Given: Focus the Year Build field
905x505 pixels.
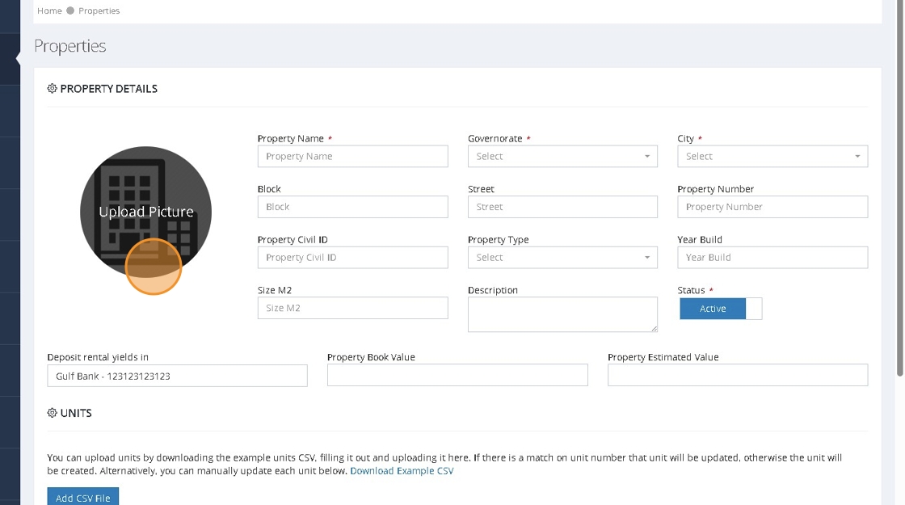Looking at the screenshot, I should [x=772, y=258].
